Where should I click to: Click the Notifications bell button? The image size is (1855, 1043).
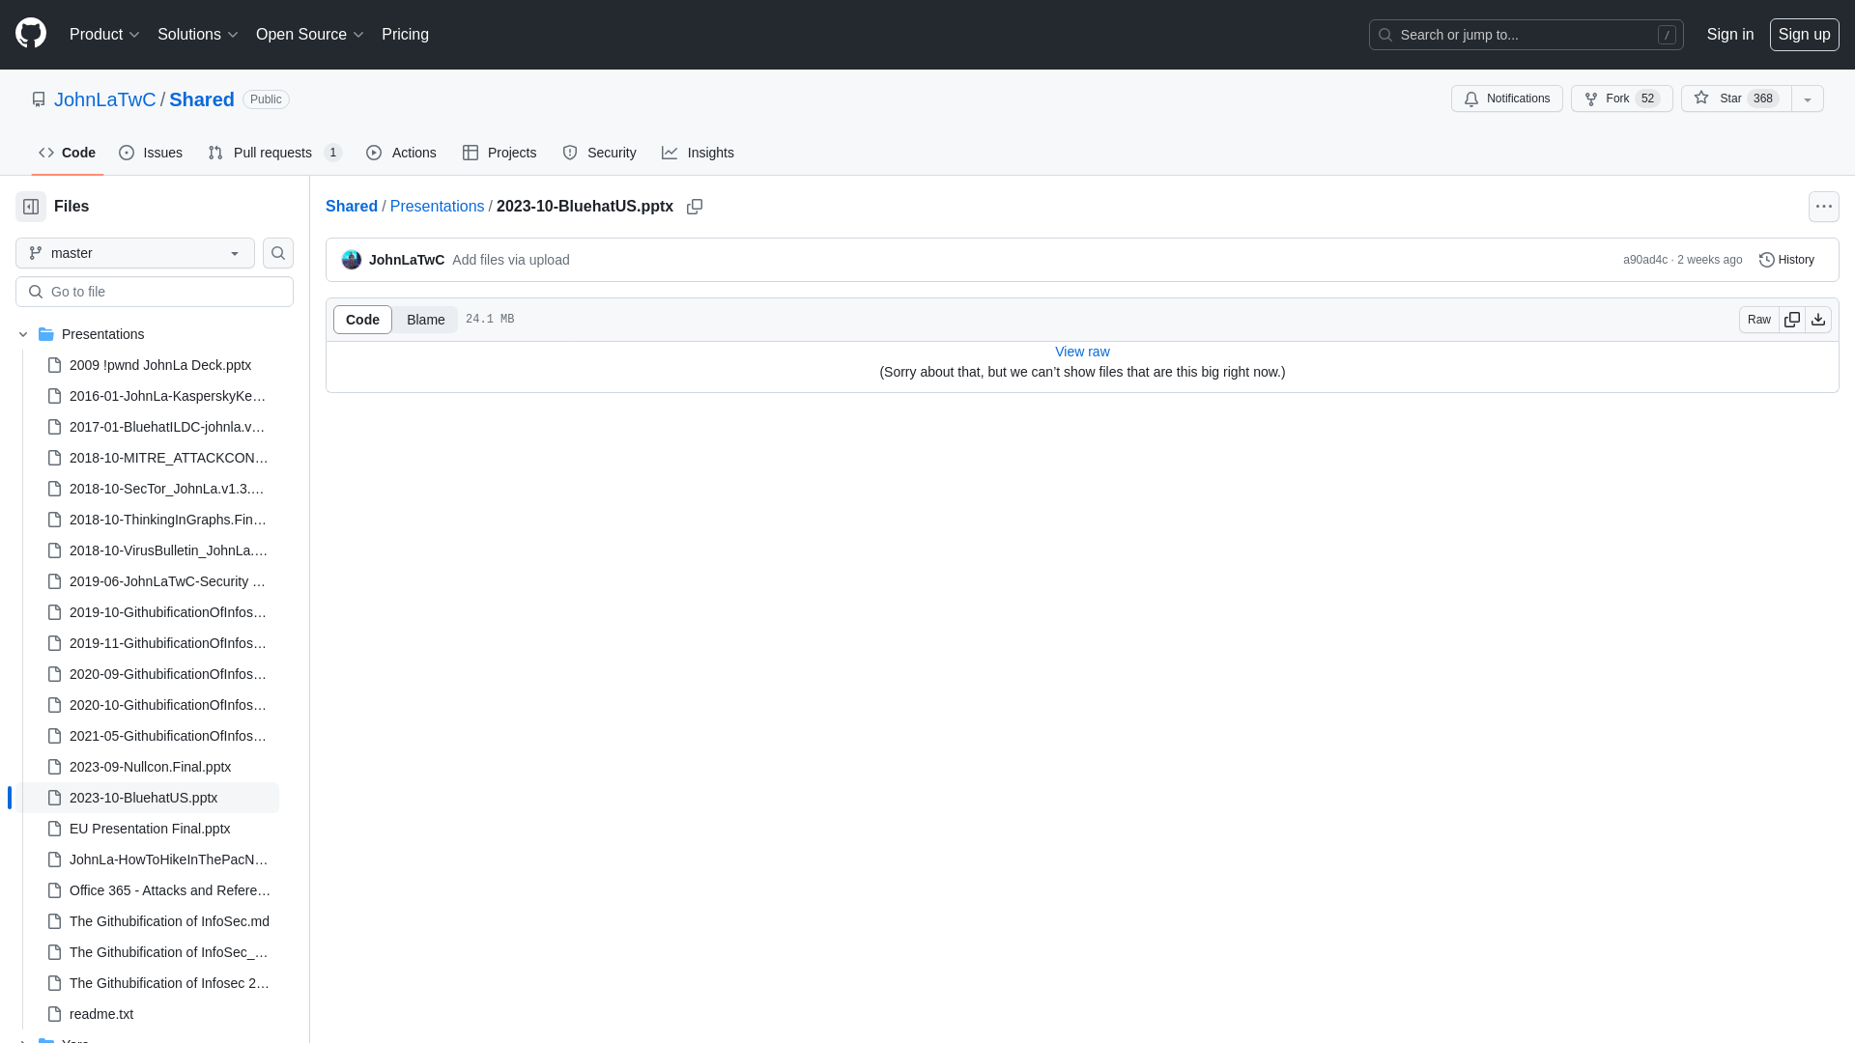(x=1506, y=99)
